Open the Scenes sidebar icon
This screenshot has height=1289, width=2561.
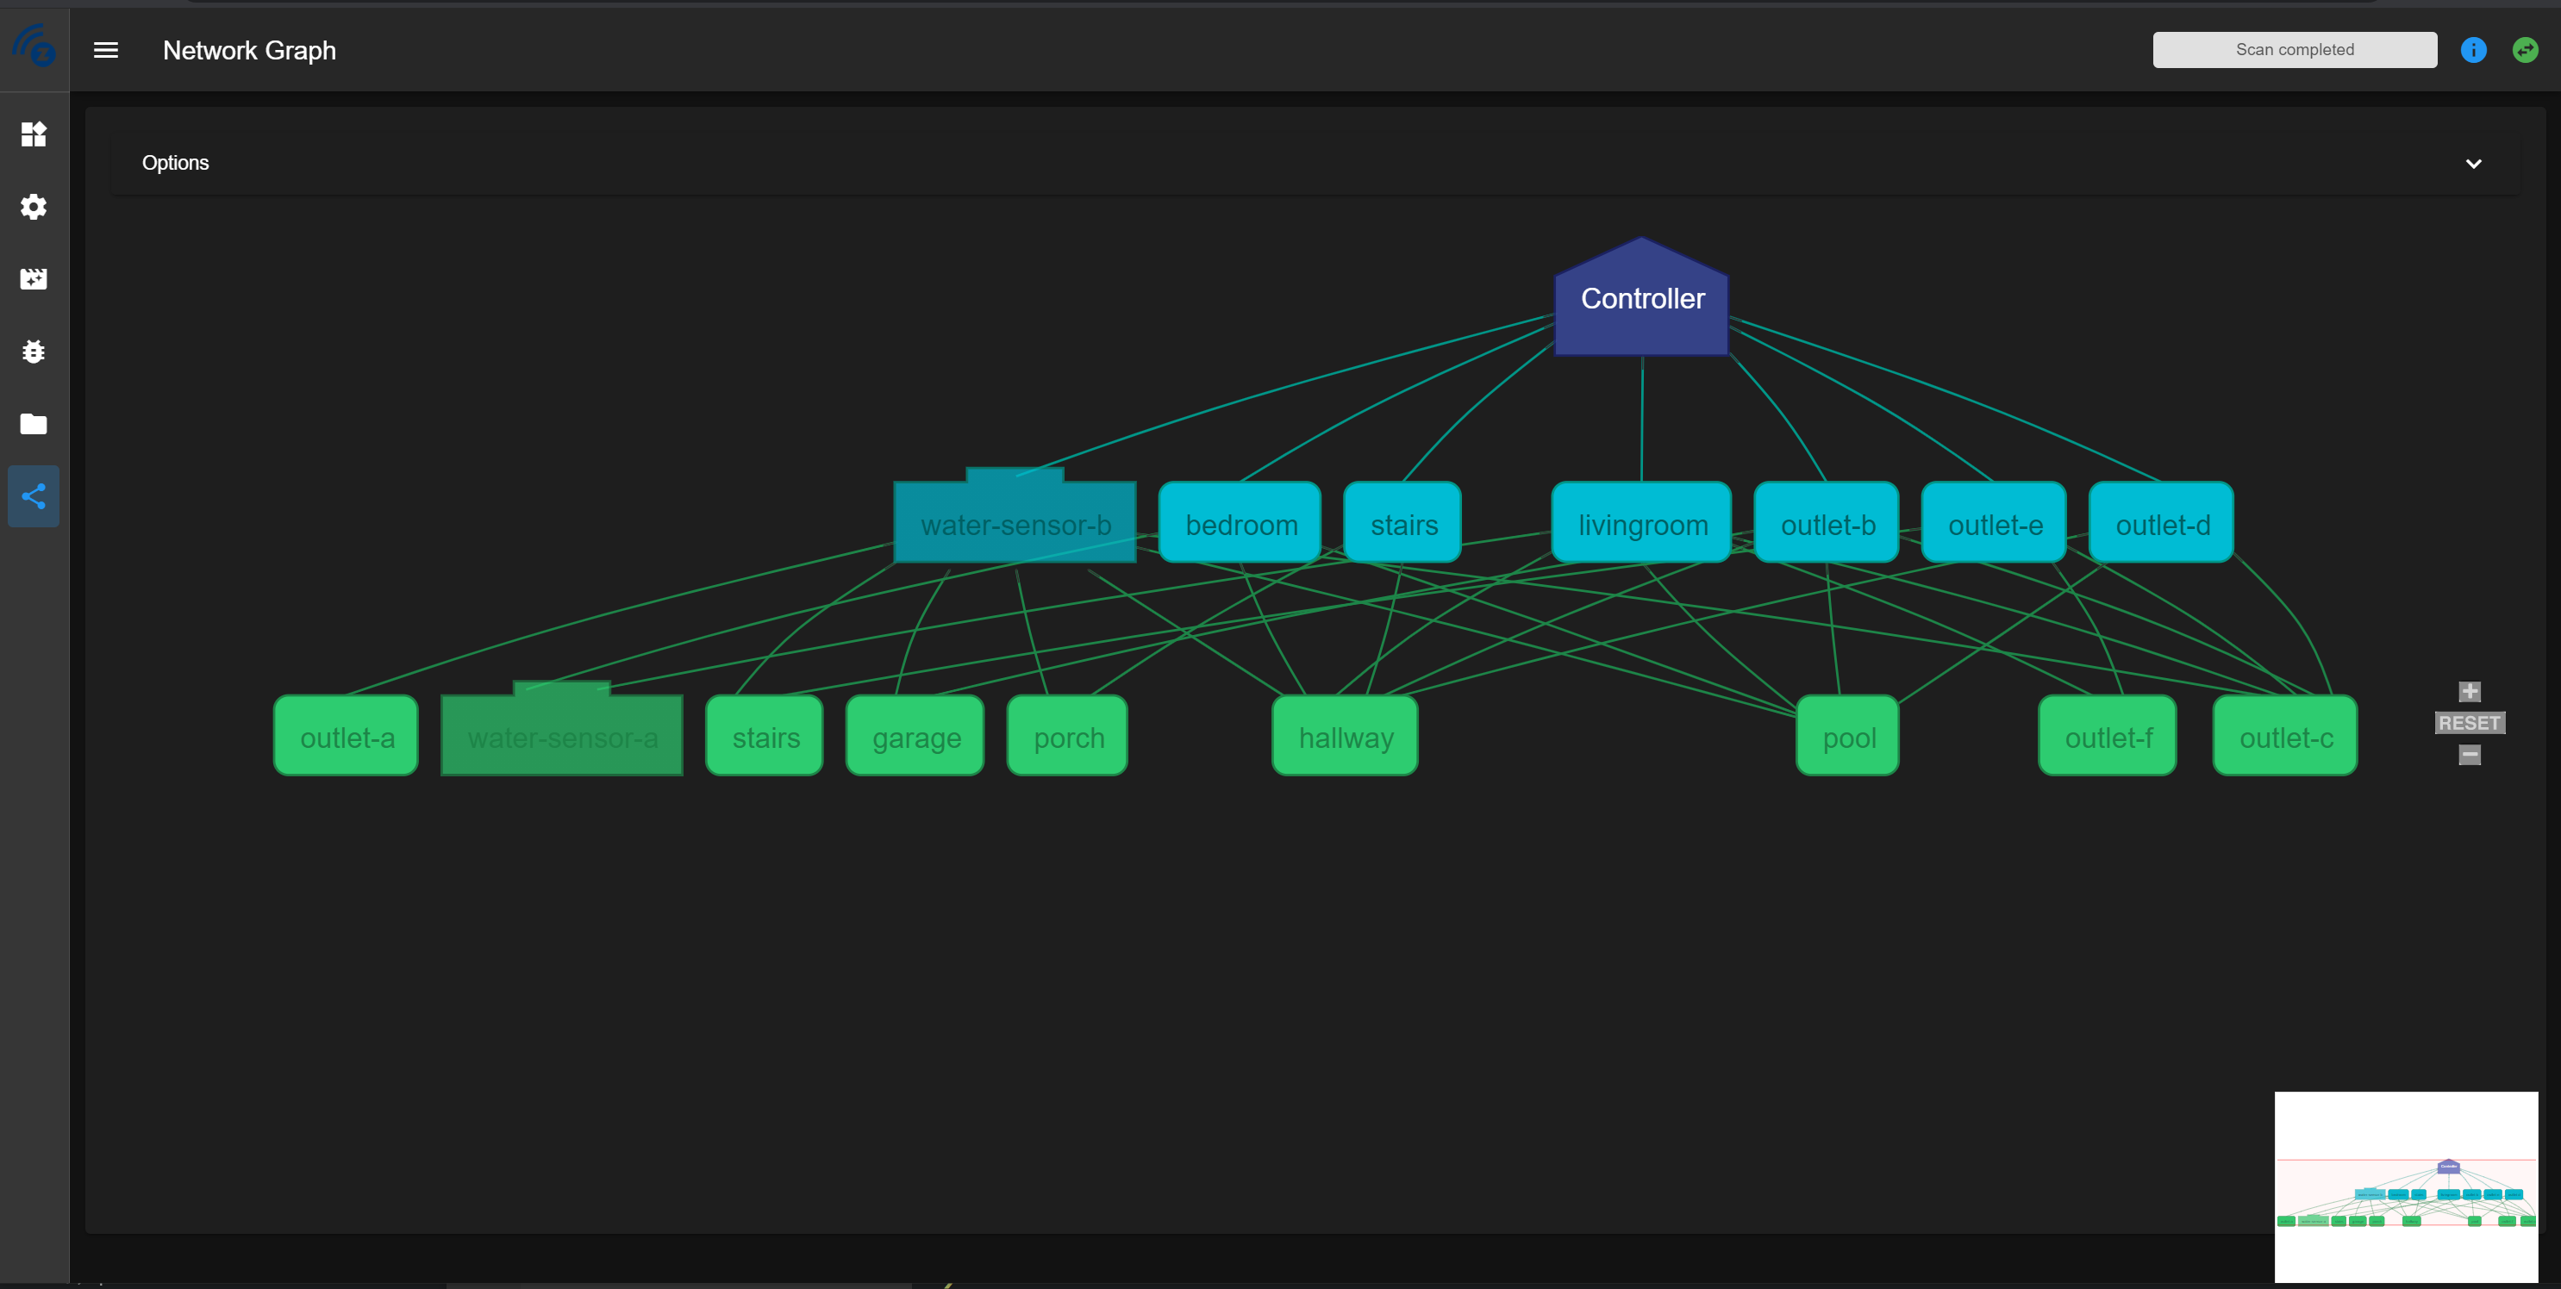coord(34,279)
